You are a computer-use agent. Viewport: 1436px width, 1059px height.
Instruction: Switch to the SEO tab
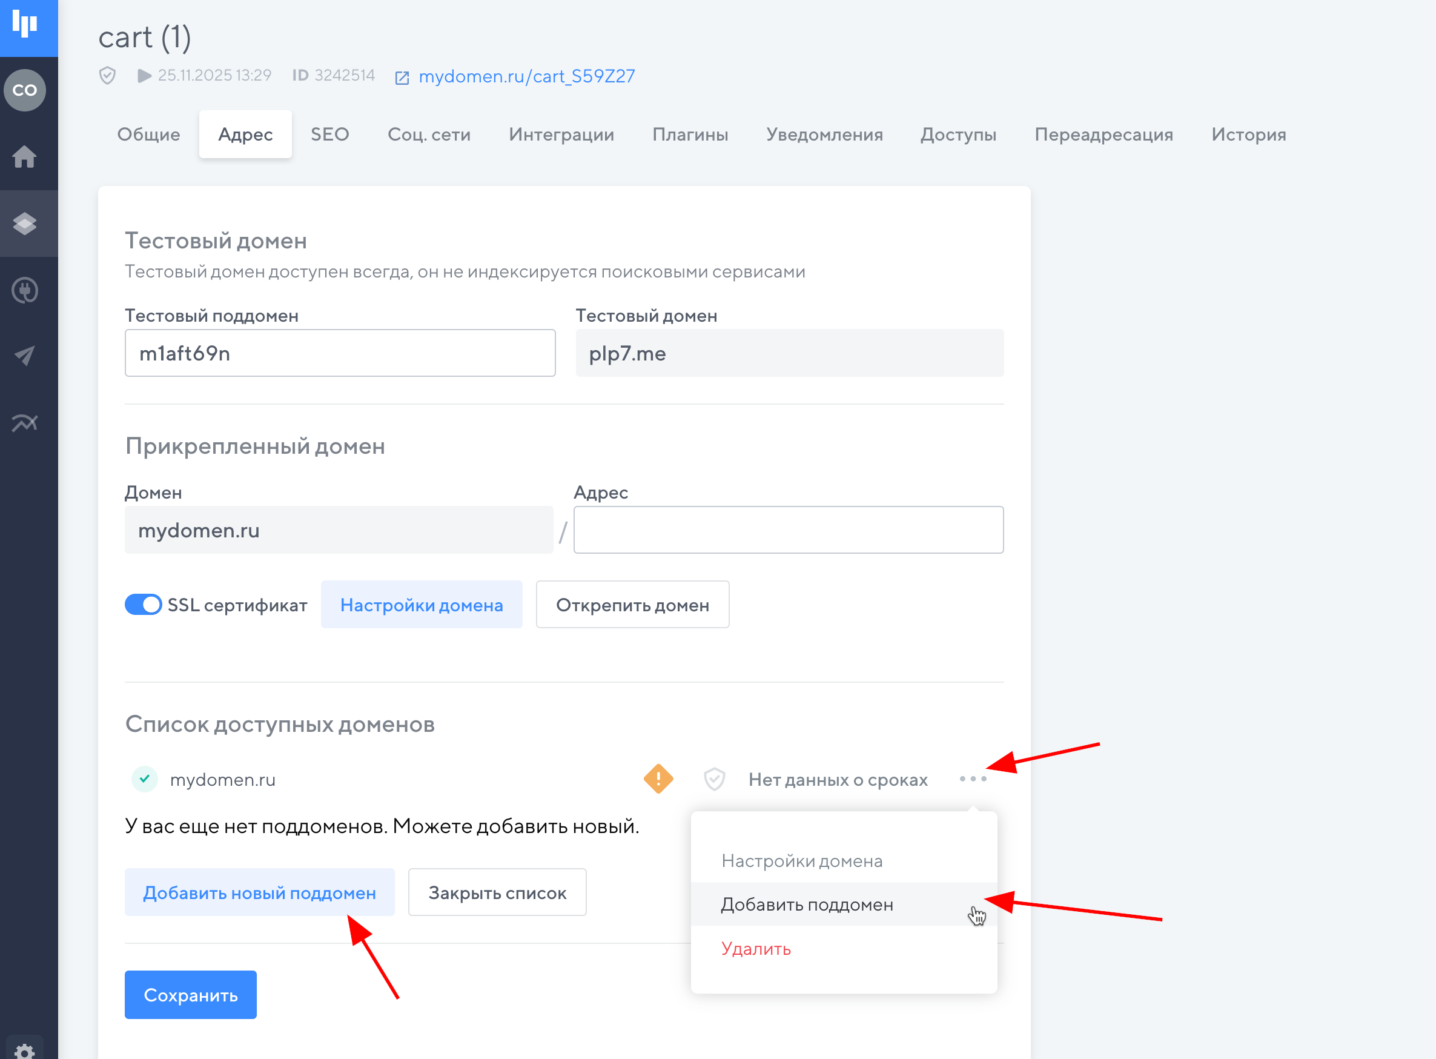coord(329,134)
